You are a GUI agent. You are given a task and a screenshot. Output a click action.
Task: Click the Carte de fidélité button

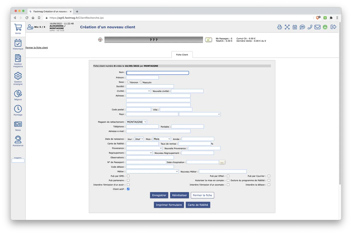(x=198, y=205)
